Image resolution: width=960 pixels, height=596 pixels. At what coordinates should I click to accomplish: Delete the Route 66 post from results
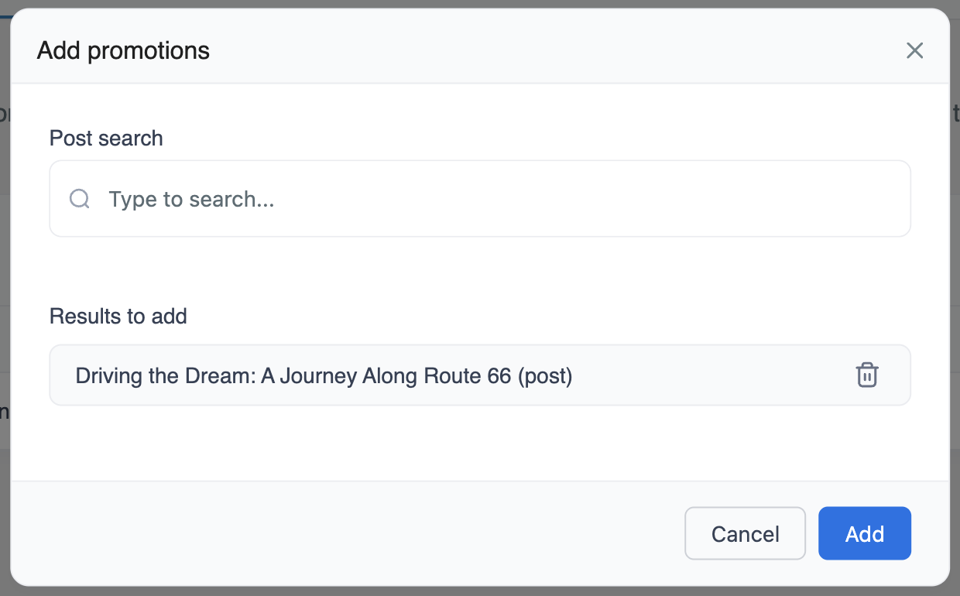point(866,375)
